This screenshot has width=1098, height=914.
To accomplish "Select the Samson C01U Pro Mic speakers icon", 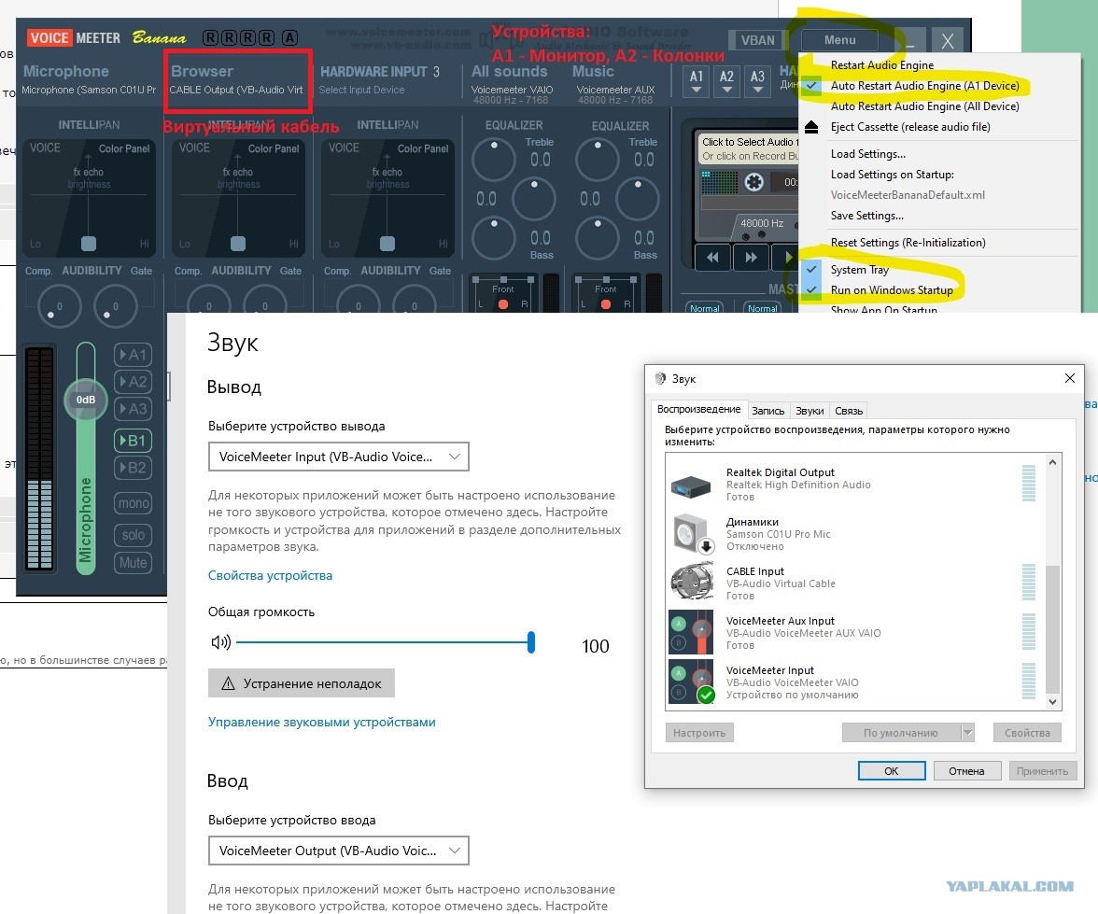I will coord(692,534).
